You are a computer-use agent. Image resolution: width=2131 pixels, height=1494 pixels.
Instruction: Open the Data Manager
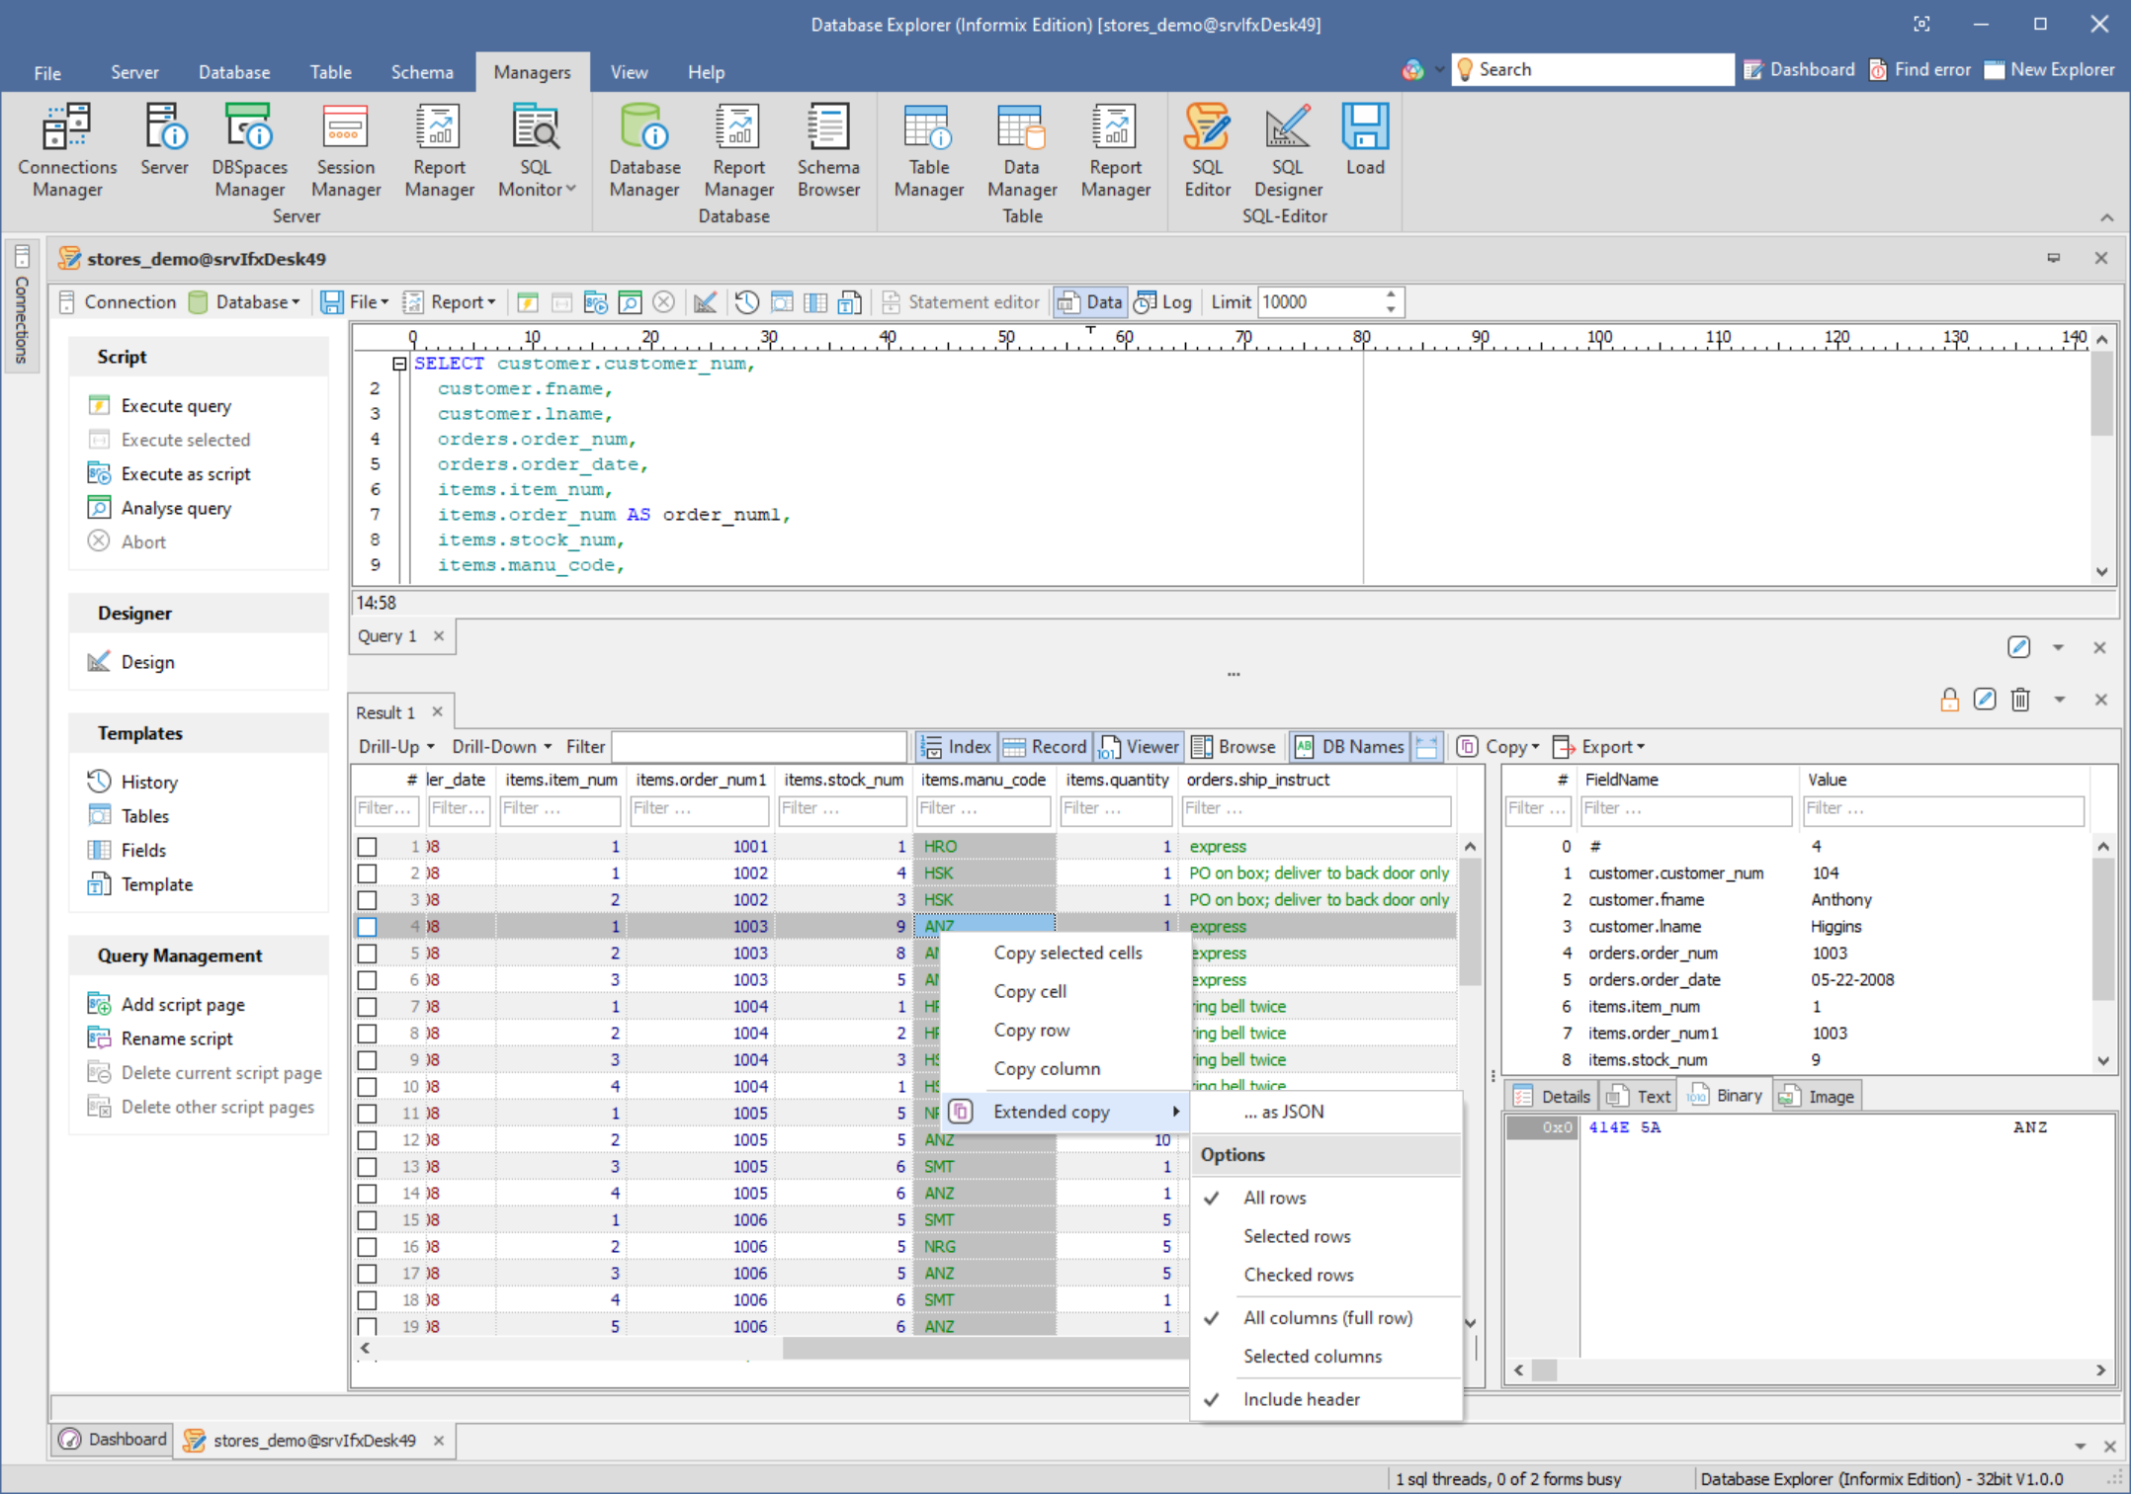(1022, 150)
